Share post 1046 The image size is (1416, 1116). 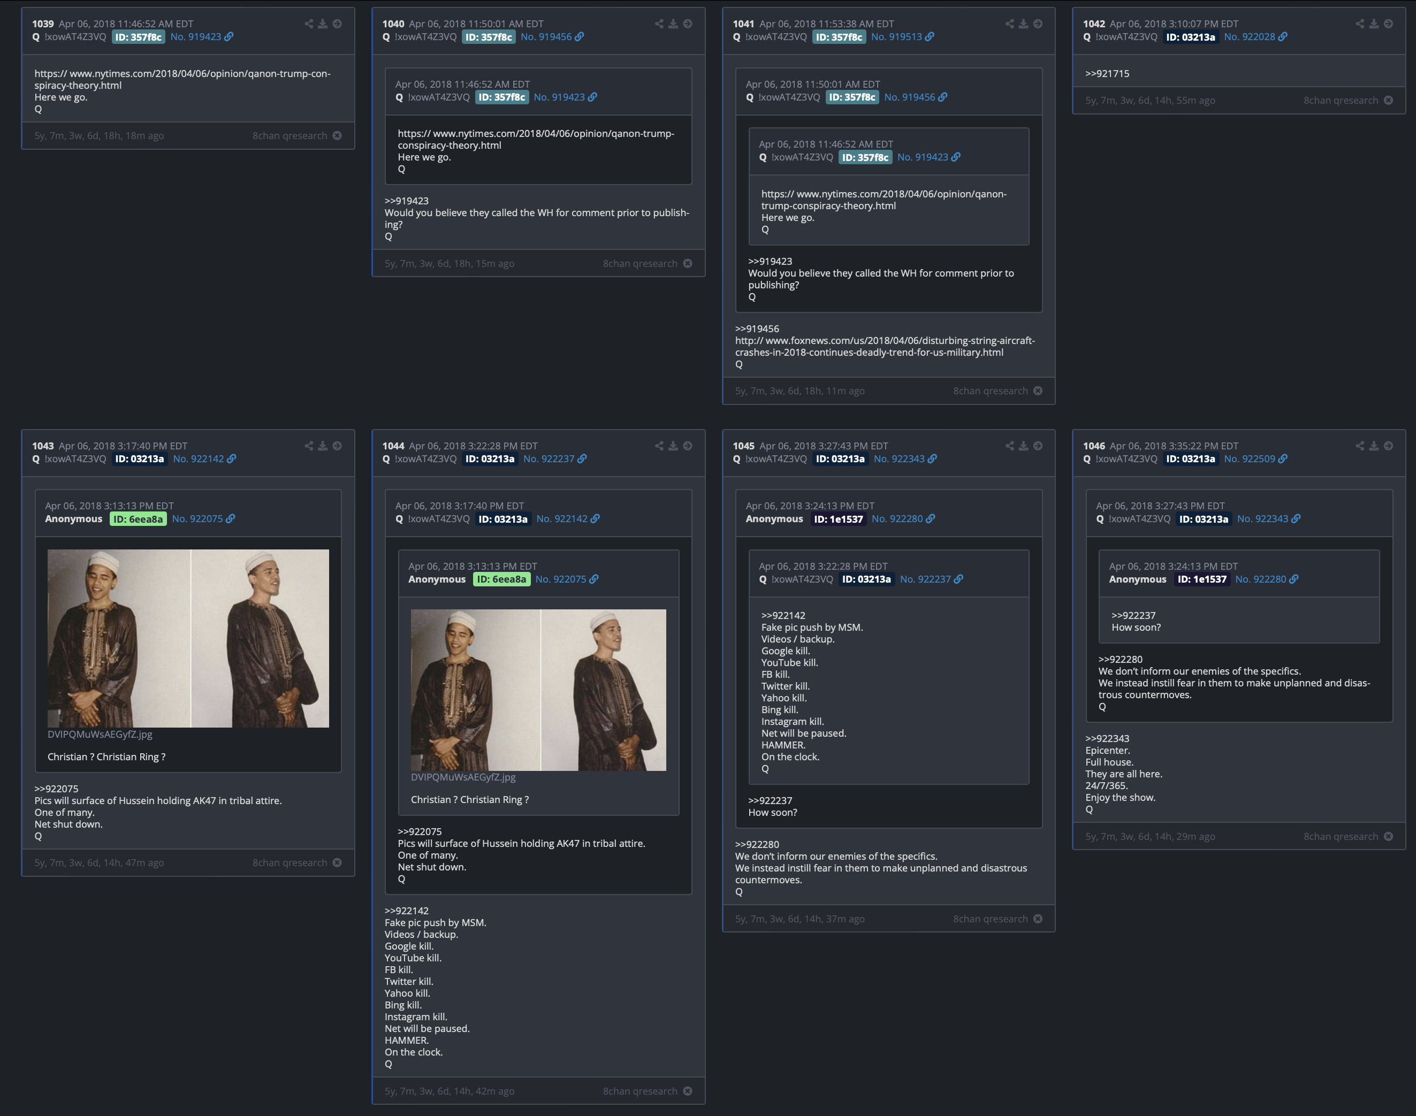1360,446
